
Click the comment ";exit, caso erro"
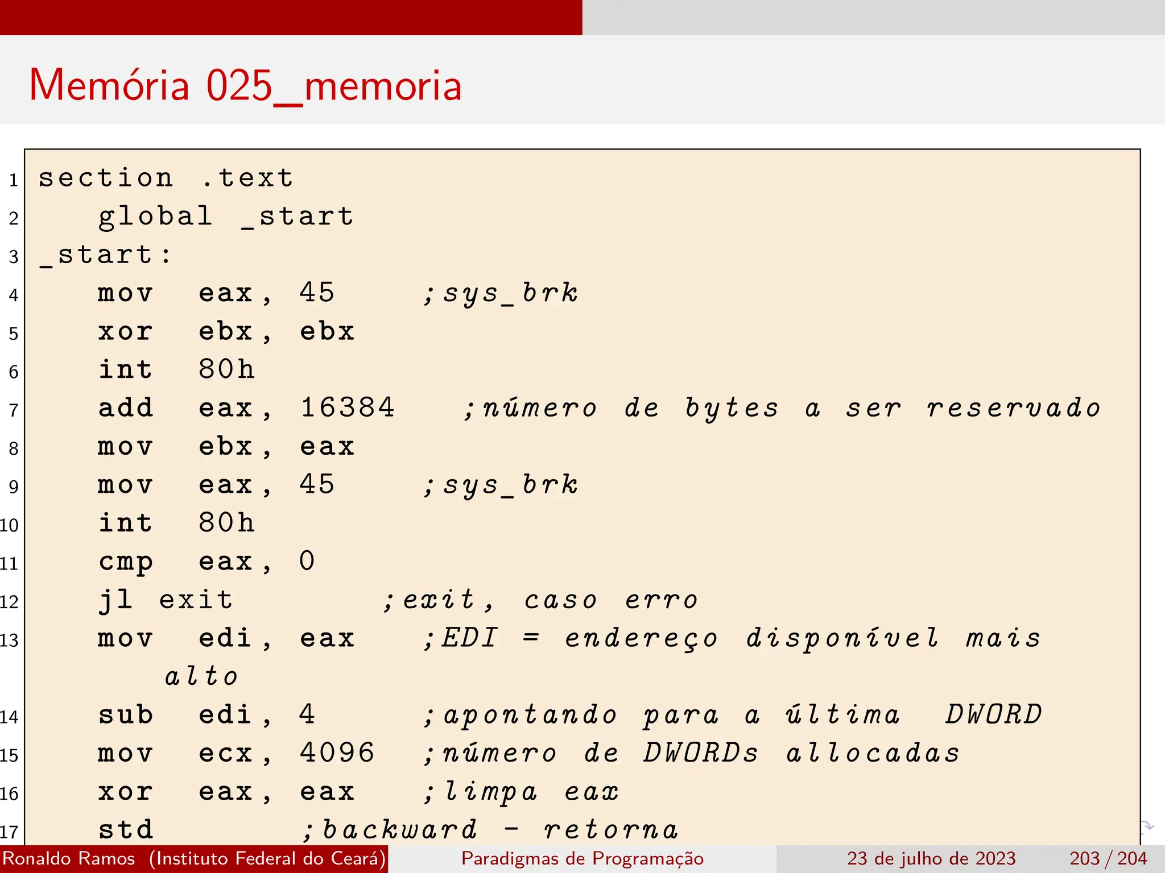point(540,600)
